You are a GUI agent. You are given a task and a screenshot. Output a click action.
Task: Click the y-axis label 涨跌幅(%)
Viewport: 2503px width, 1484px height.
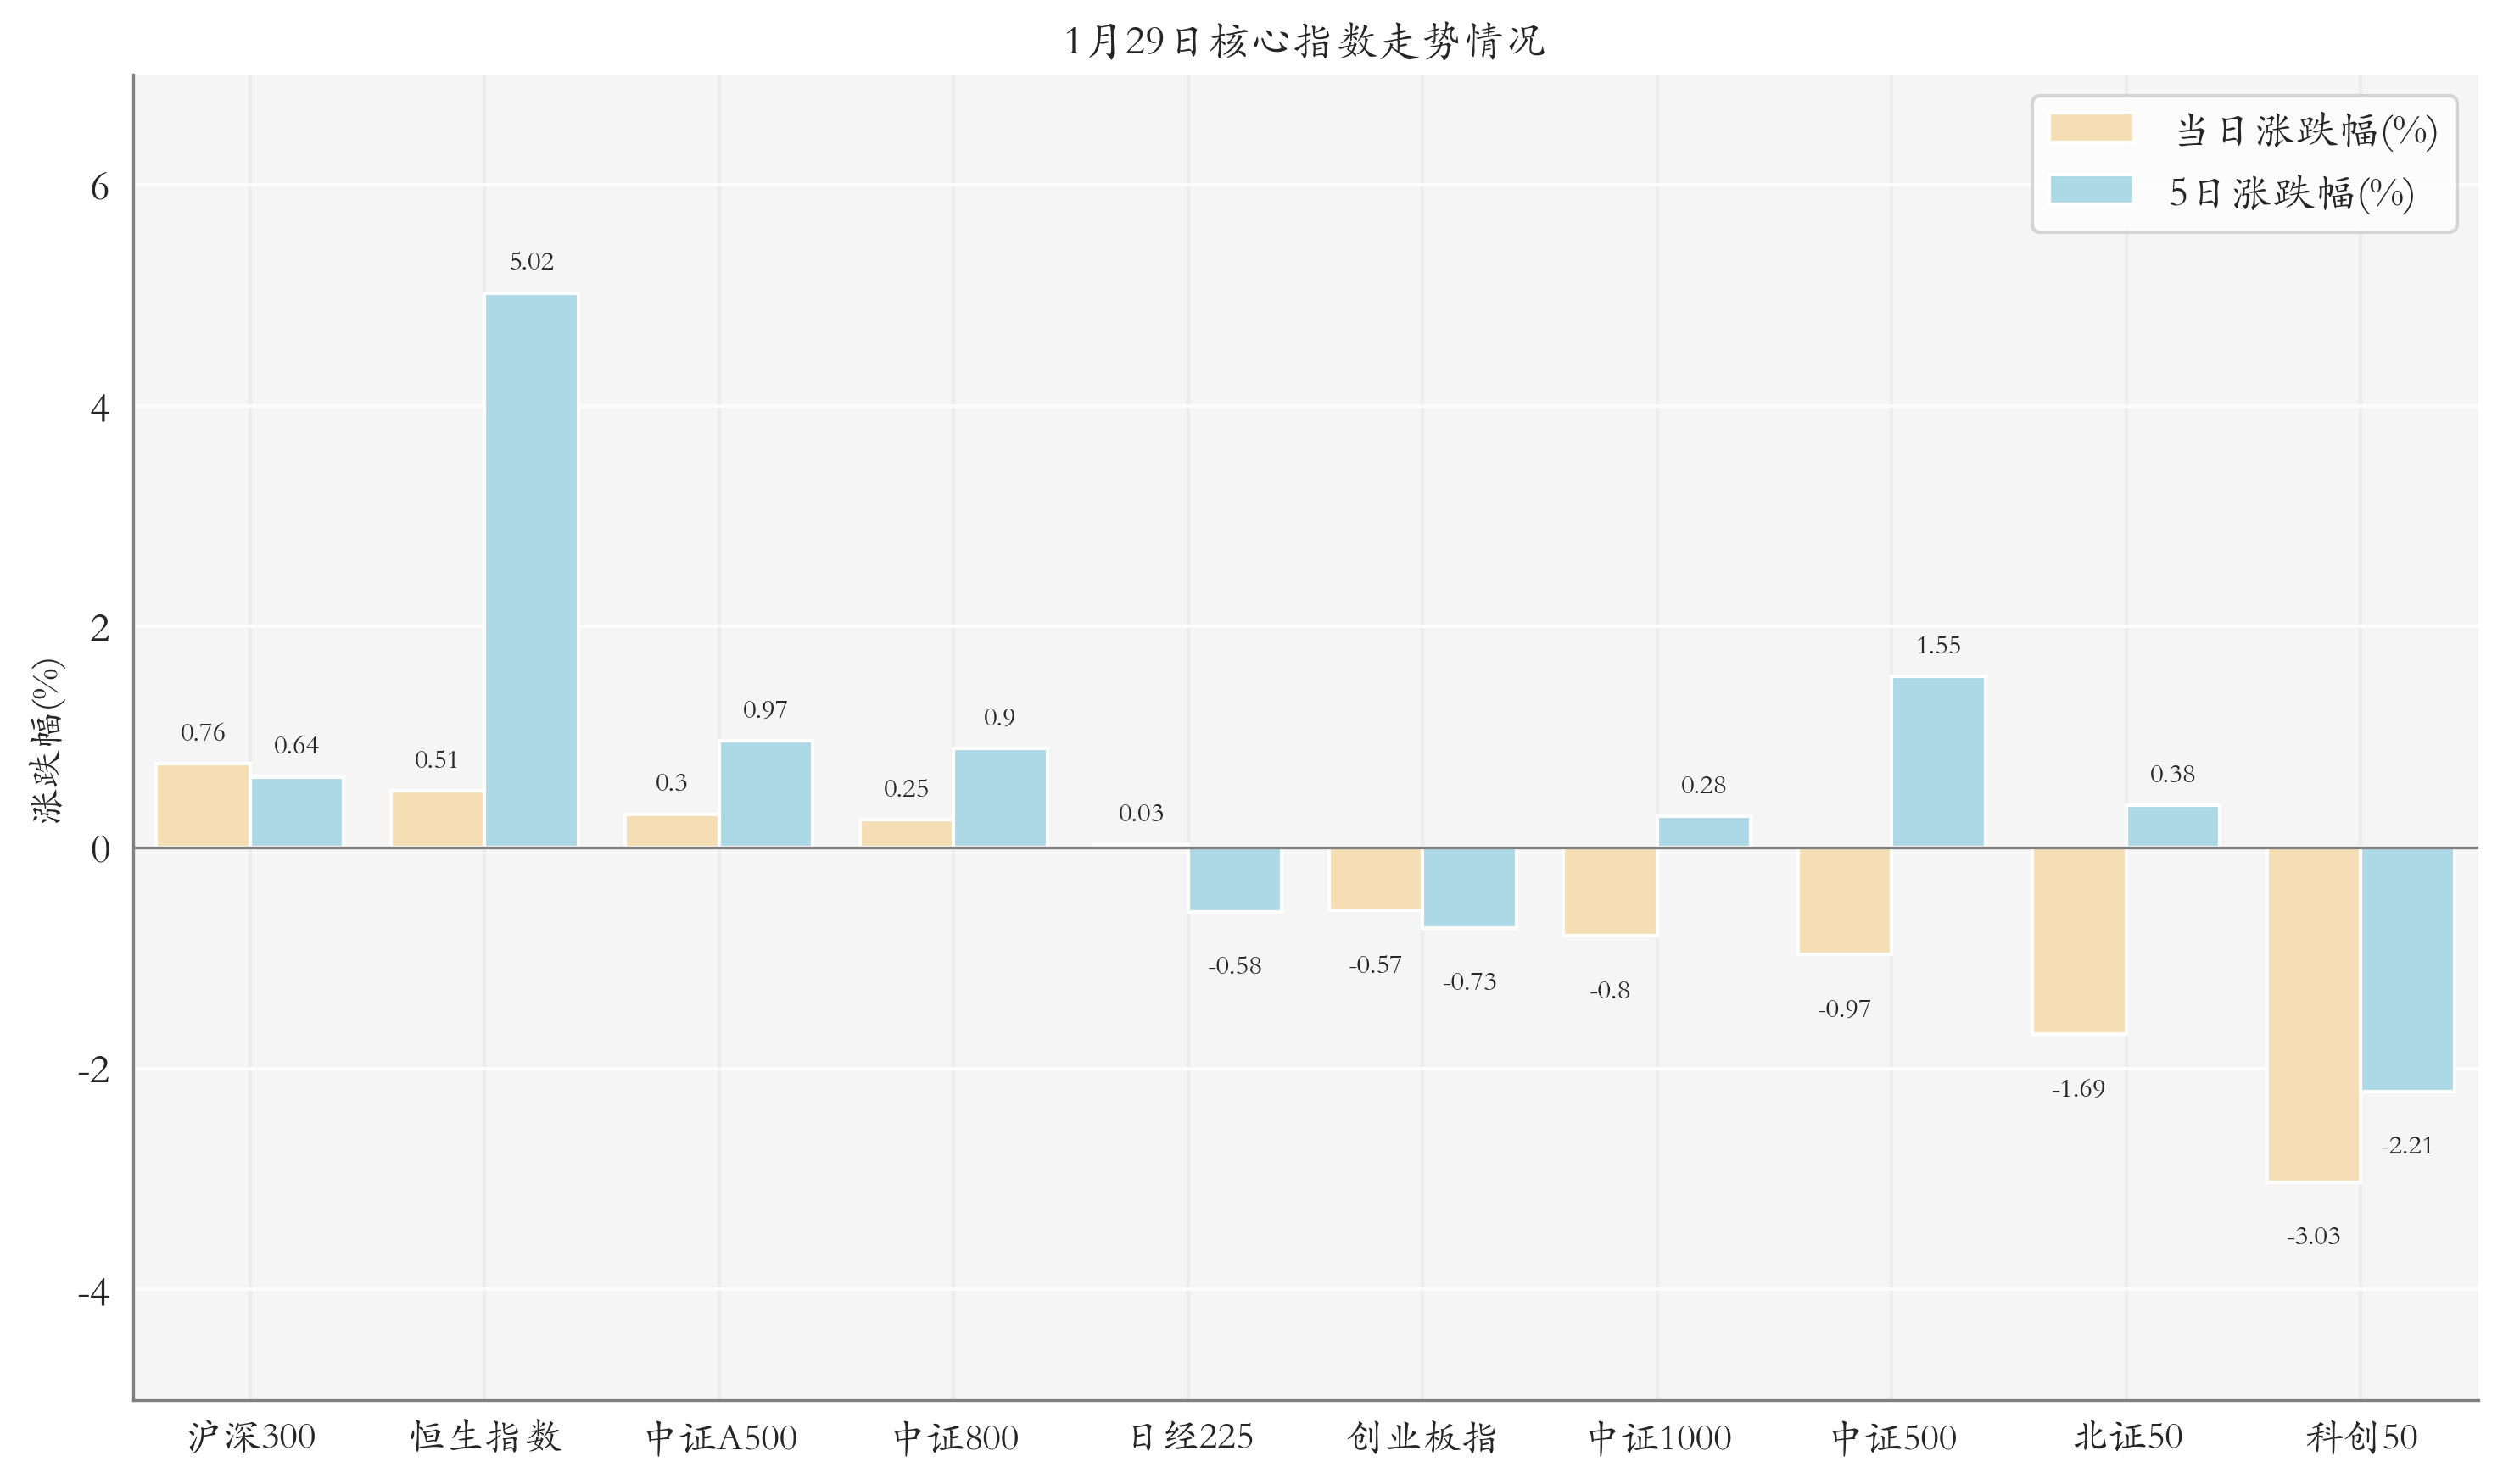45,742
